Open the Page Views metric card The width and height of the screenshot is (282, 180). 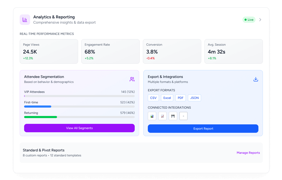(x=49, y=51)
